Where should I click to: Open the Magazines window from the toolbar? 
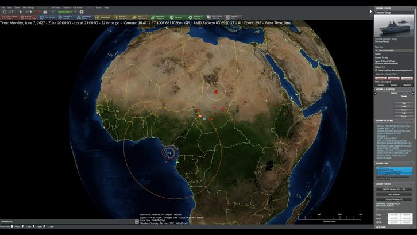click(x=103, y=17)
